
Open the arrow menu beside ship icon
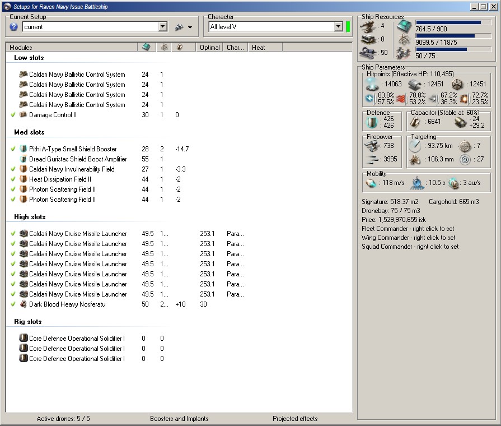pyautogui.click(x=190, y=27)
